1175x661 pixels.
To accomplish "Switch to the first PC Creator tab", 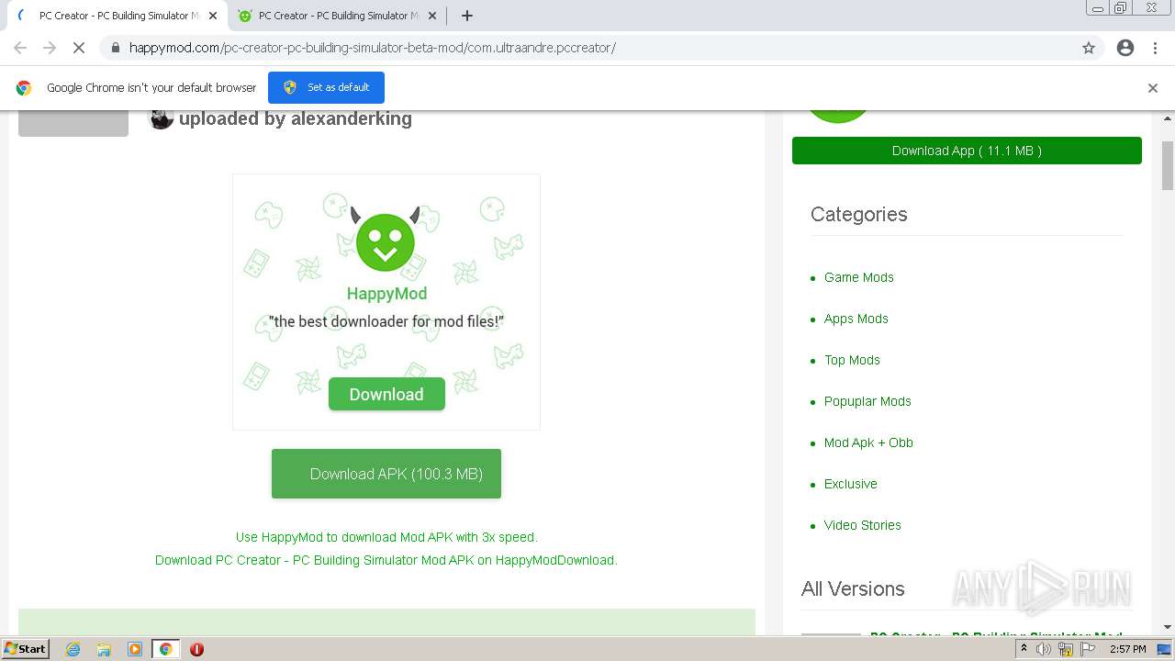I will (x=117, y=16).
